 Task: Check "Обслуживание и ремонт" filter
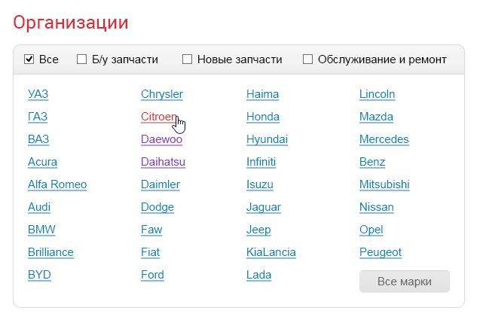(308, 59)
